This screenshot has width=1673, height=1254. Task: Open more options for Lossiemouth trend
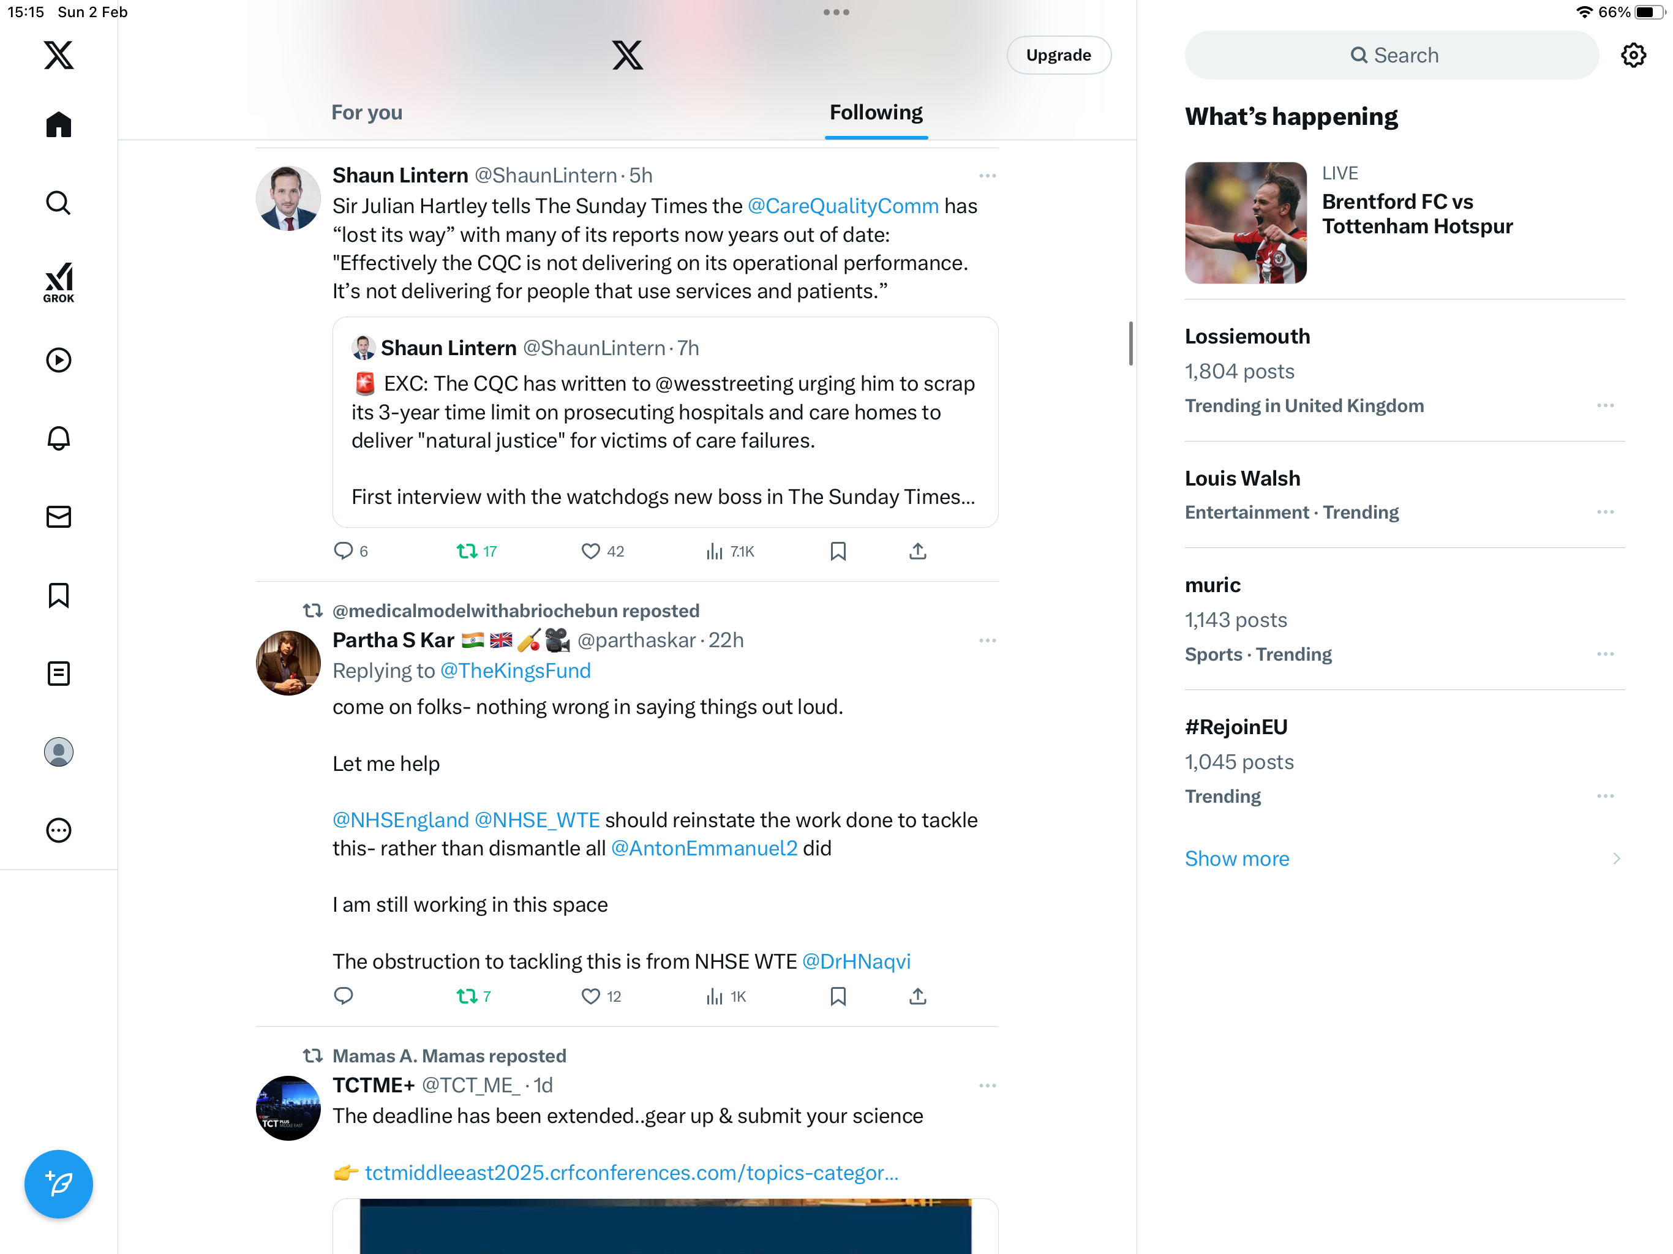click(x=1605, y=405)
